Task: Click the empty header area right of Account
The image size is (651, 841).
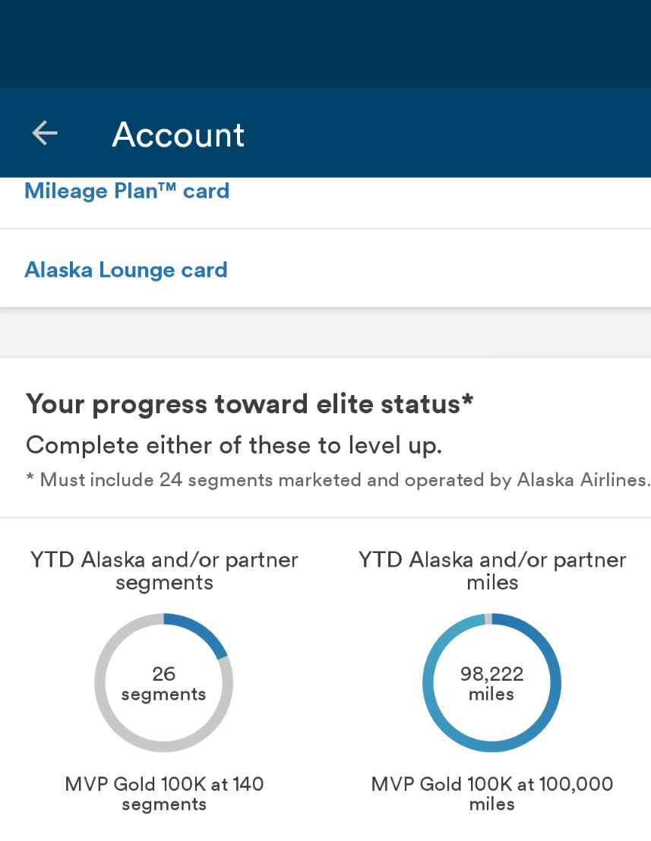Action: pyautogui.click(x=456, y=133)
